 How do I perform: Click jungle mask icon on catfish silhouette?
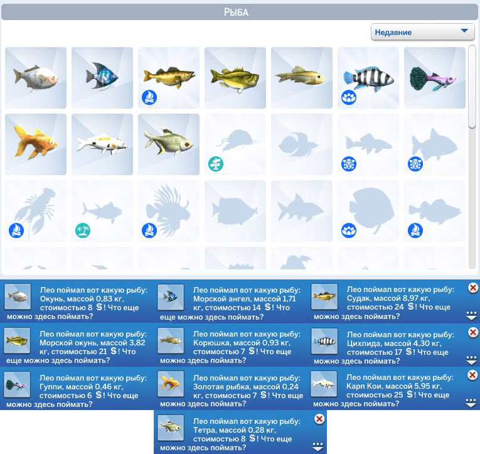coord(349,164)
